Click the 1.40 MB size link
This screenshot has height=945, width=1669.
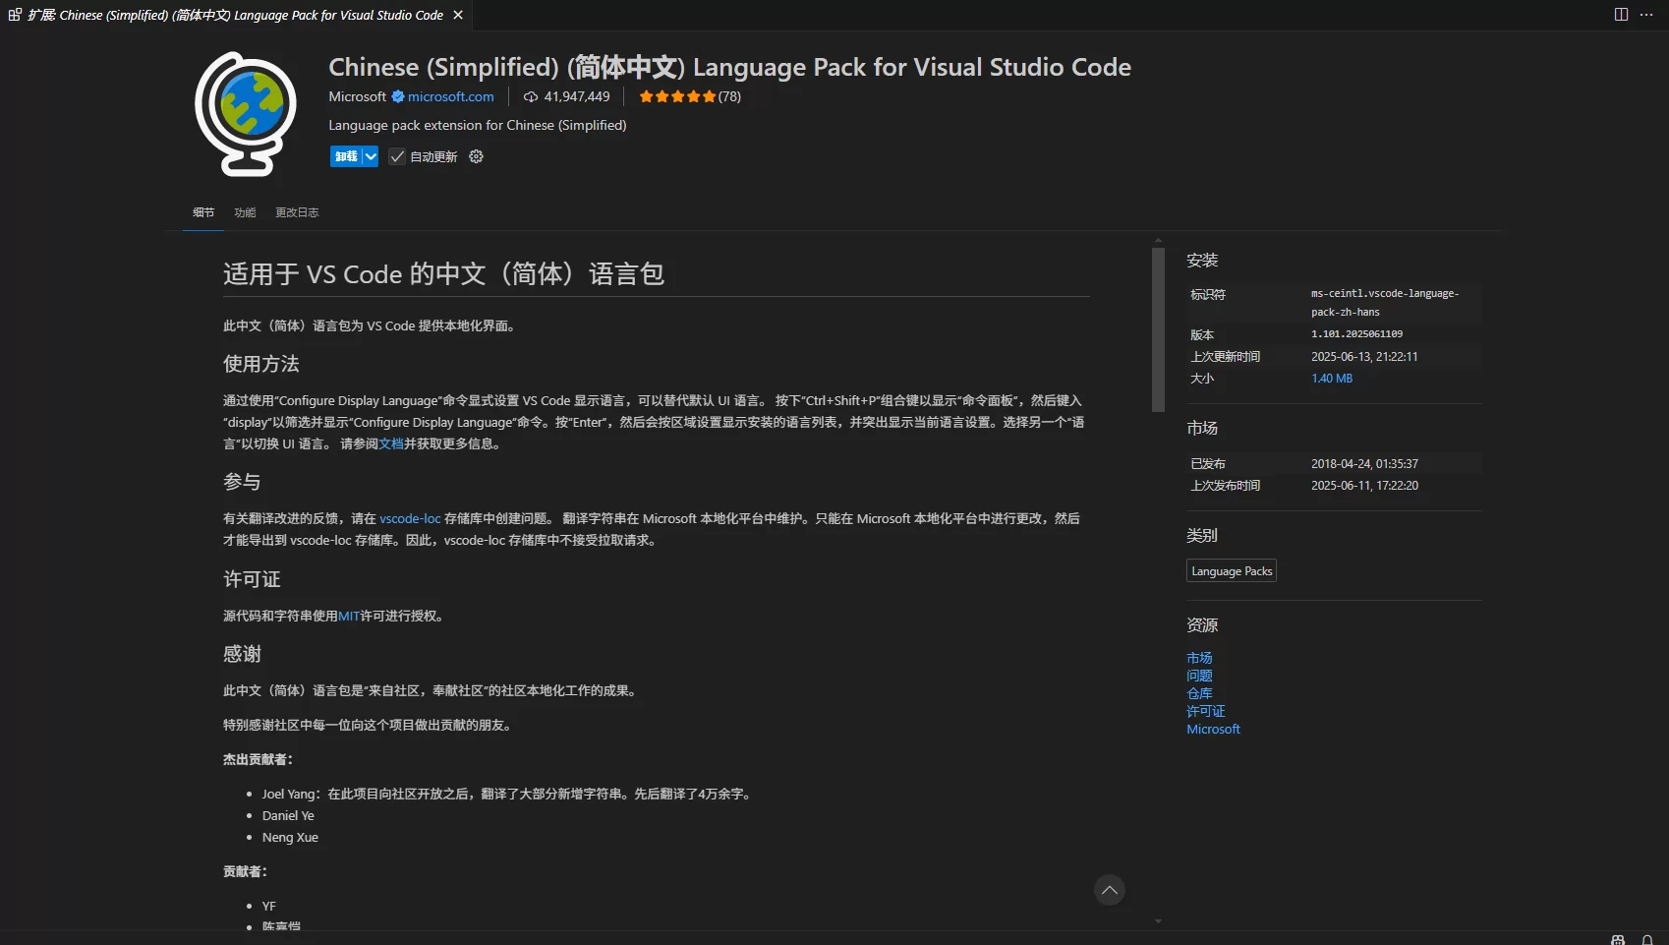[x=1332, y=378]
